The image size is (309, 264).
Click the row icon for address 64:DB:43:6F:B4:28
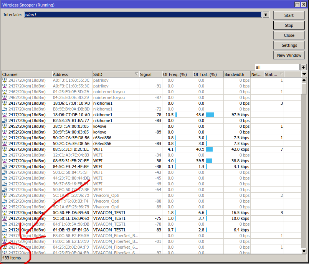coord(5,230)
